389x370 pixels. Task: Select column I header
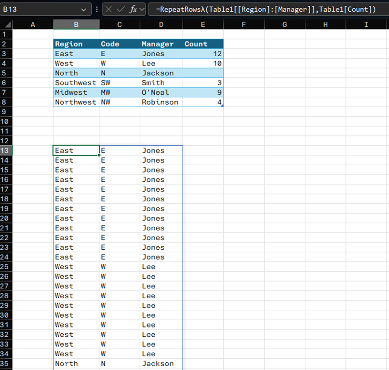[x=366, y=24]
